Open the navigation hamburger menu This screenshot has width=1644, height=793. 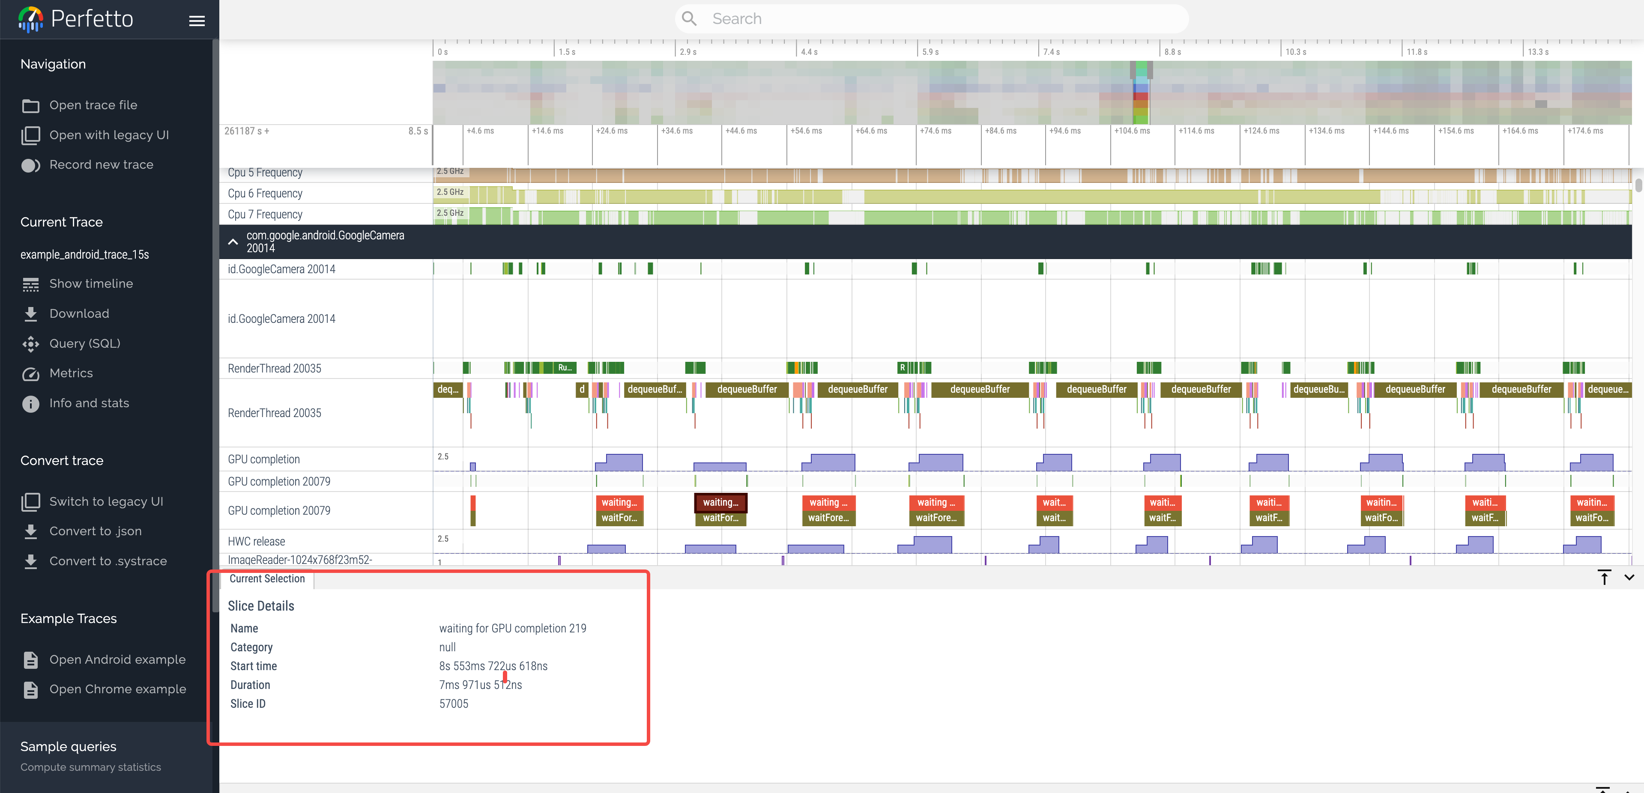pos(197,20)
